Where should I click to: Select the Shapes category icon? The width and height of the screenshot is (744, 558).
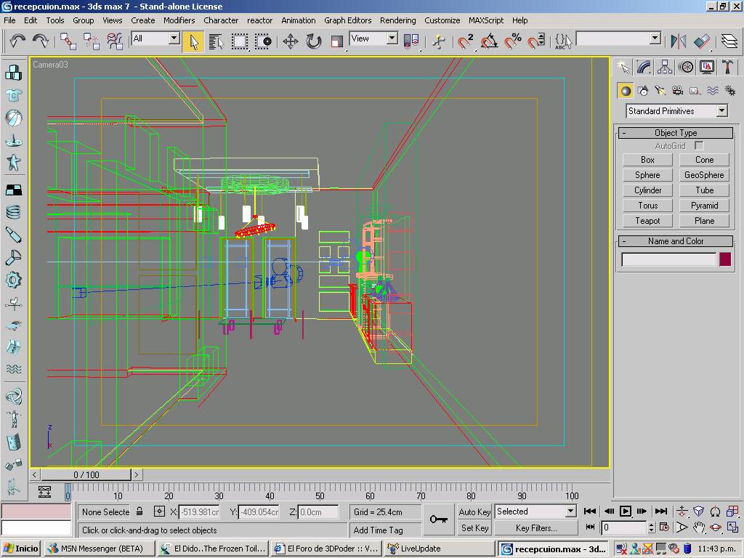pyautogui.click(x=644, y=91)
